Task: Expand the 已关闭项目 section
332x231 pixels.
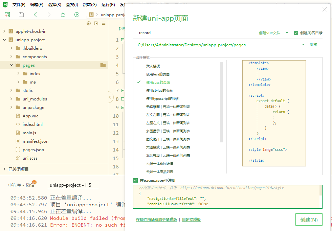Action: tap(4, 169)
